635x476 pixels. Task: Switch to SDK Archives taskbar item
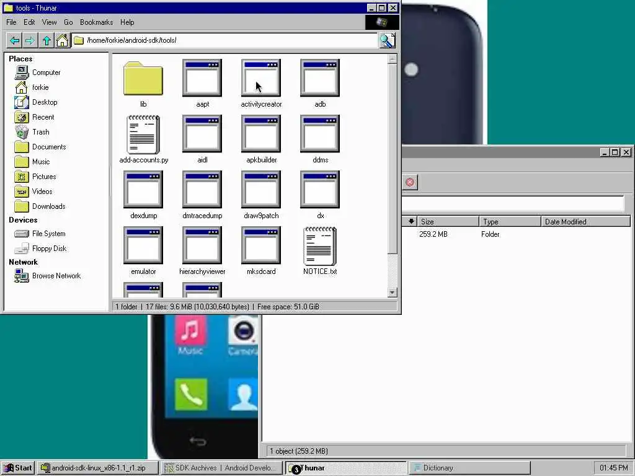click(x=221, y=468)
